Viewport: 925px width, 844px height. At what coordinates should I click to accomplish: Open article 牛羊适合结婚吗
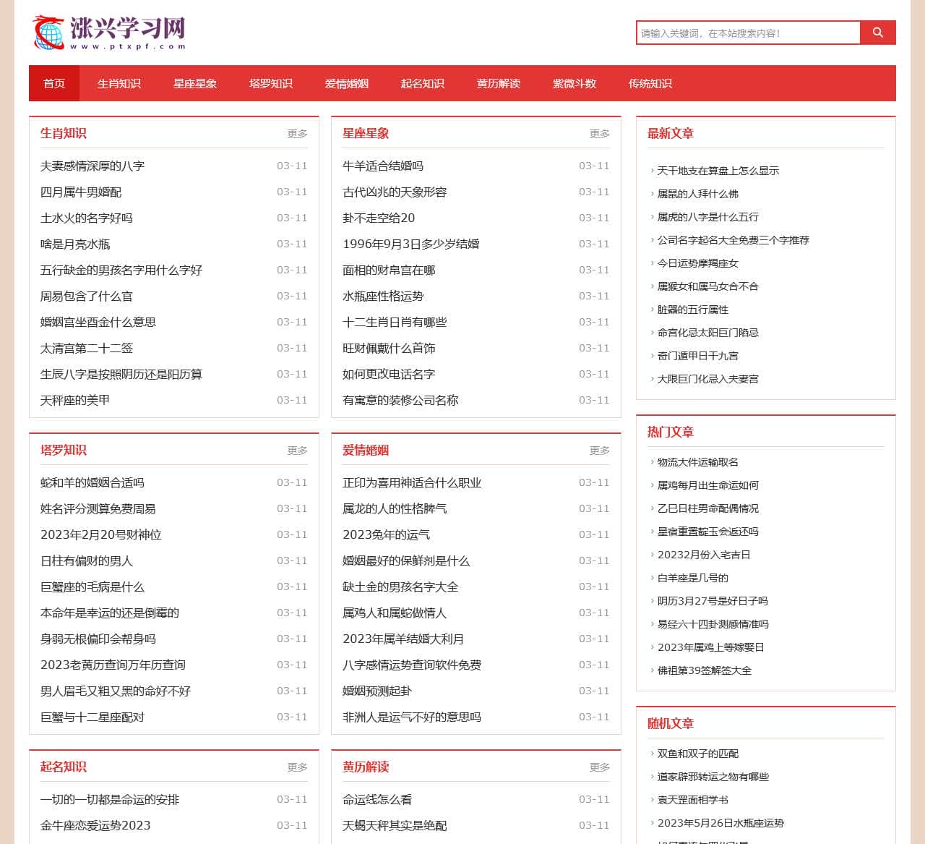point(383,166)
